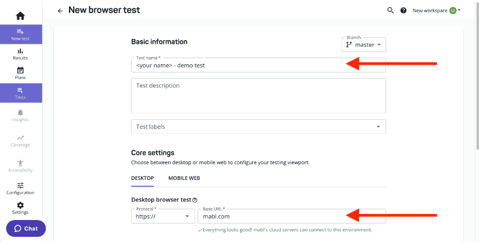
Task: Open the help question mark icon
Action: click(x=403, y=10)
